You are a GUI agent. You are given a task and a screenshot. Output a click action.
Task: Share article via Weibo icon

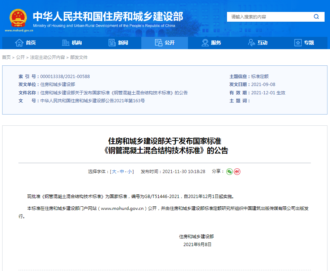237,172
